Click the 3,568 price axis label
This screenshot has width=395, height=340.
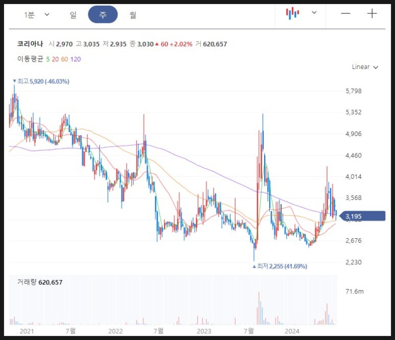coord(354,198)
